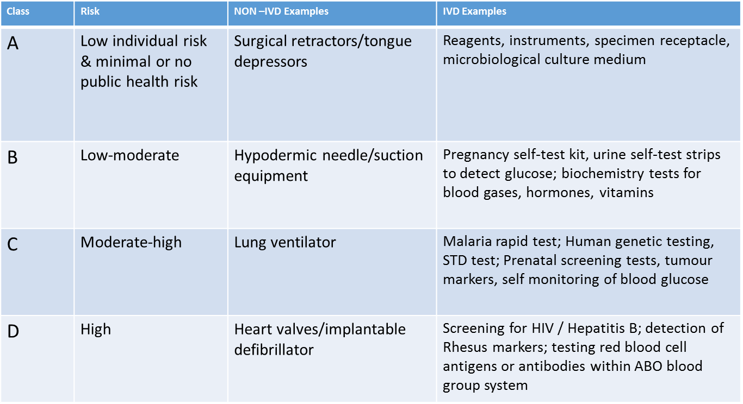Select the Heart valves/implantable defibrillator cell
Screen dimensions: 743x404
point(332,359)
